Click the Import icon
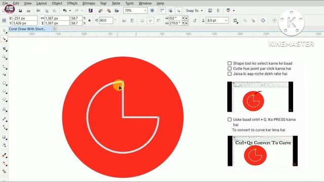The height and width of the screenshot is (182, 324). pyautogui.click(x=100, y=11)
